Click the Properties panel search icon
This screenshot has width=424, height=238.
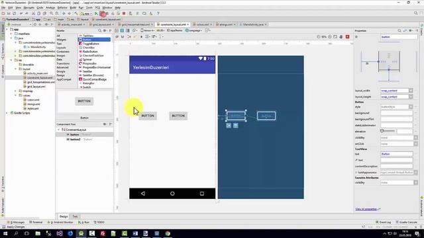(x=399, y=30)
